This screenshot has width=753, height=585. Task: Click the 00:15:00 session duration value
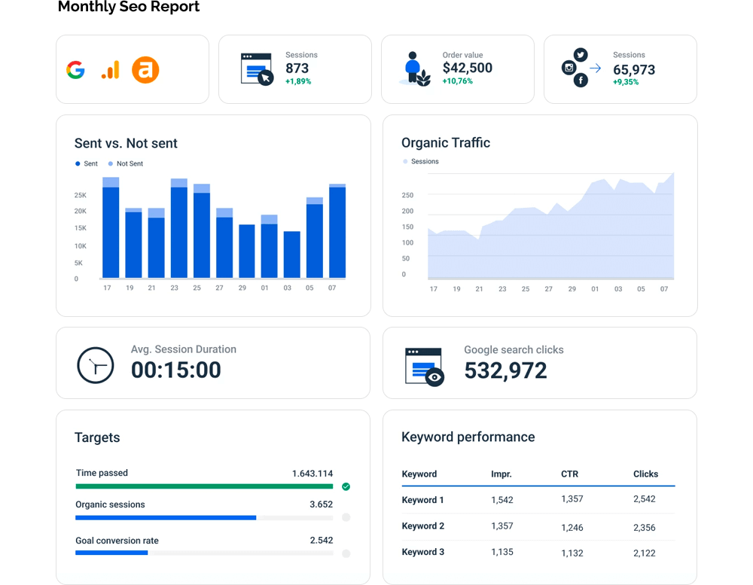pyautogui.click(x=176, y=370)
